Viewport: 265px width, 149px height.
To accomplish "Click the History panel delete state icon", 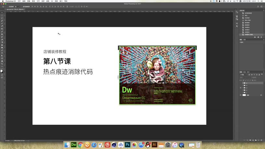I will pyautogui.click(x=261, y=37).
